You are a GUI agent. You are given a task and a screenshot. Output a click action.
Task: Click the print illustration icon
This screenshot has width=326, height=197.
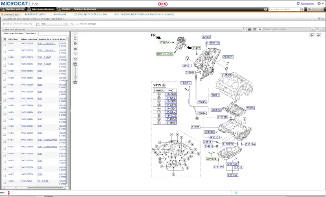click(x=75, y=43)
